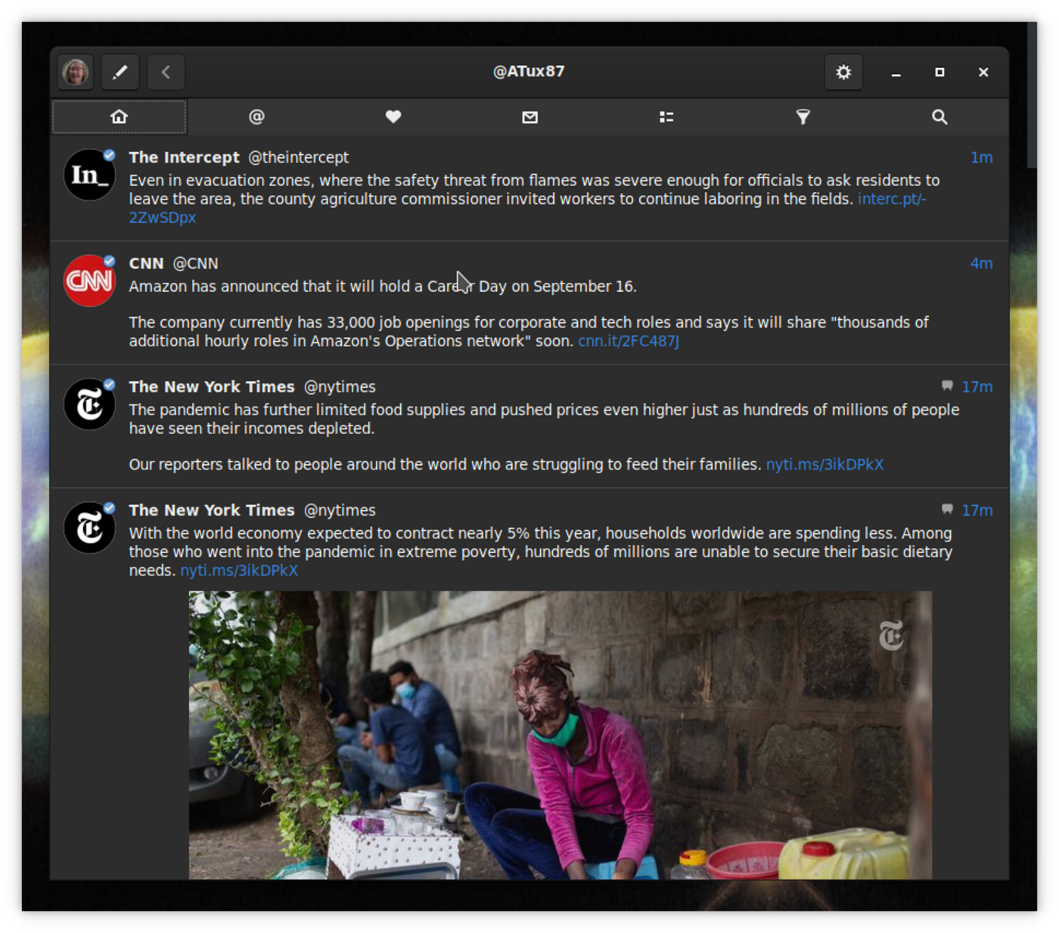Click The Intercept profile avatar

click(x=89, y=175)
